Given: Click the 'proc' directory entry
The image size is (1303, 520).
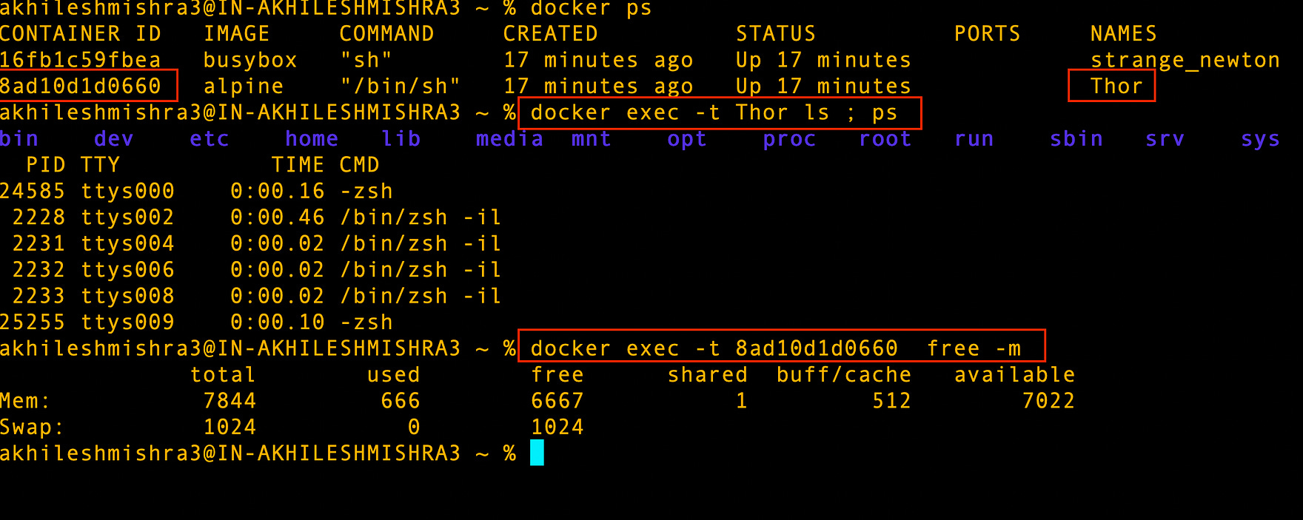Looking at the screenshot, I should [x=789, y=138].
